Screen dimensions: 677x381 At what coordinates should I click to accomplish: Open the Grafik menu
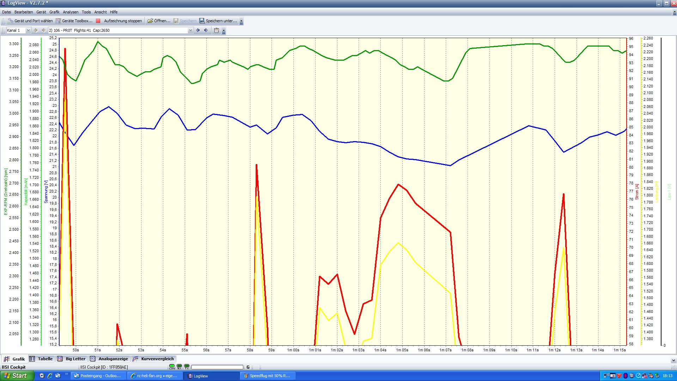click(54, 12)
